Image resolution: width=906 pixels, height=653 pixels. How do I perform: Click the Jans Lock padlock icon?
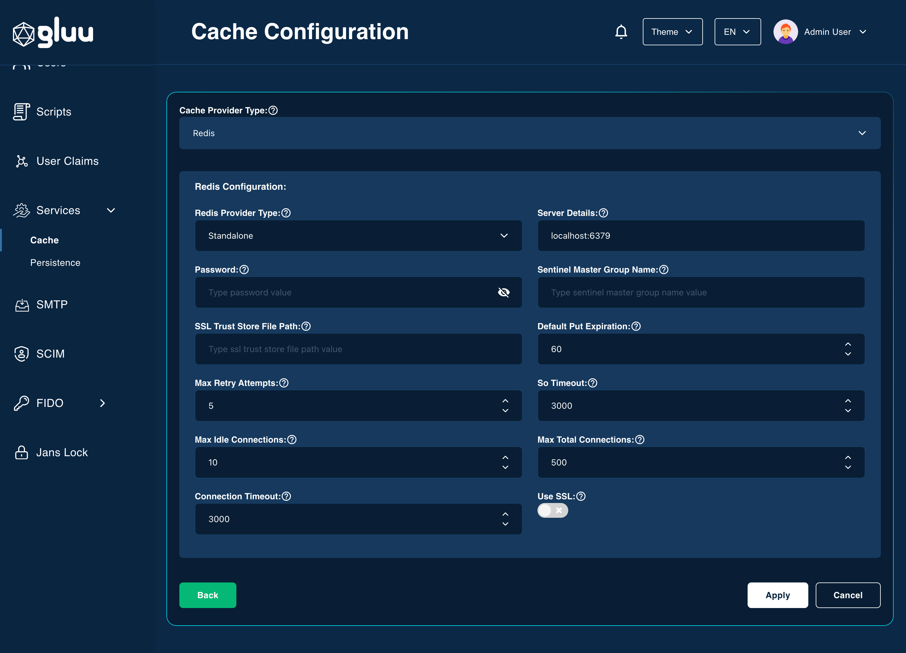pyautogui.click(x=22, y=452)
